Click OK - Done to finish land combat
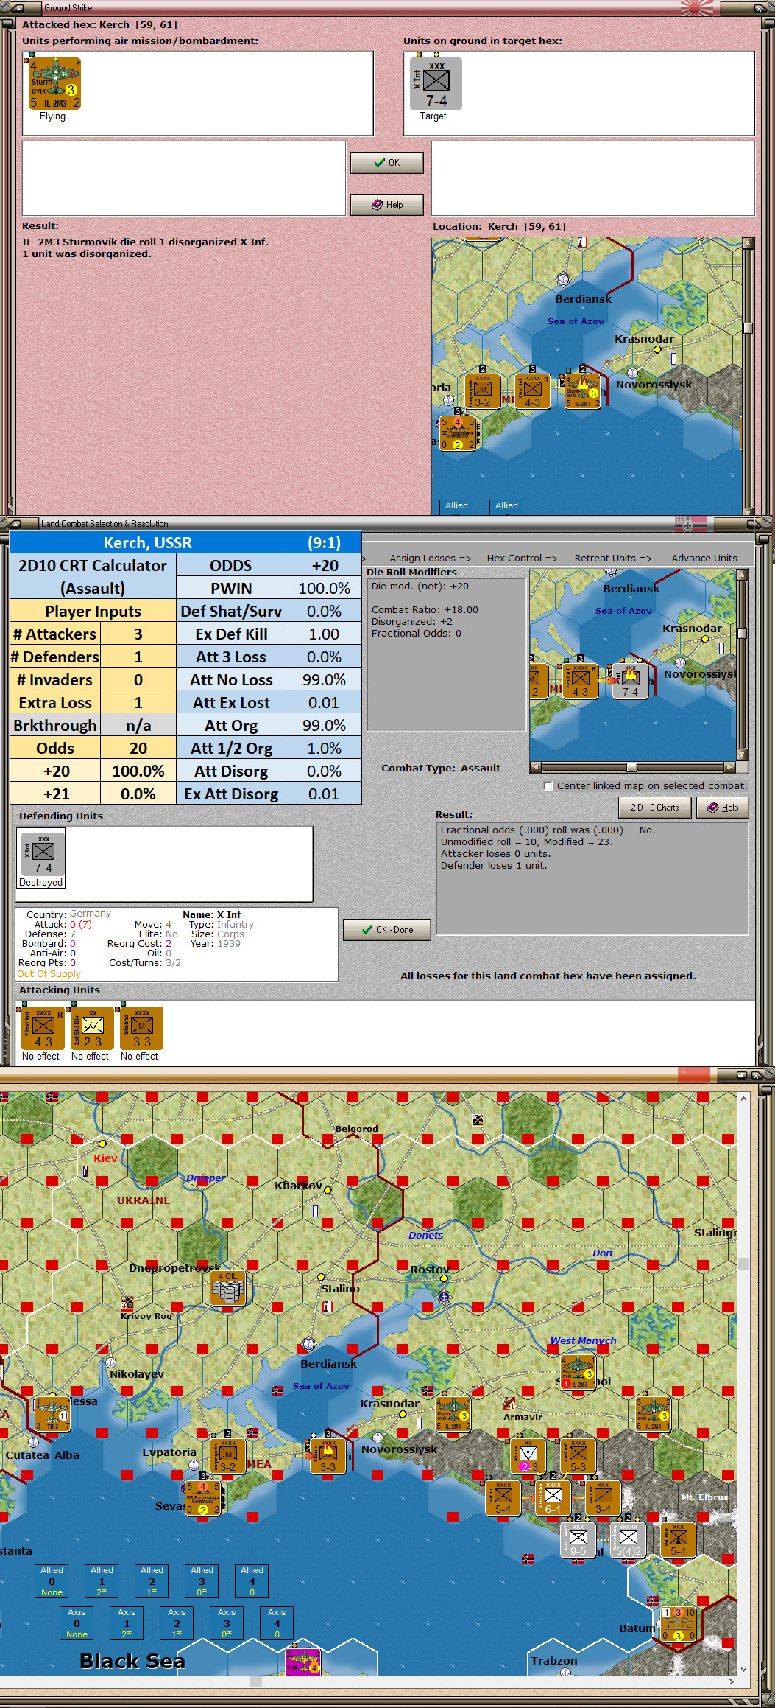The image size is (775, 1708). 387,930
